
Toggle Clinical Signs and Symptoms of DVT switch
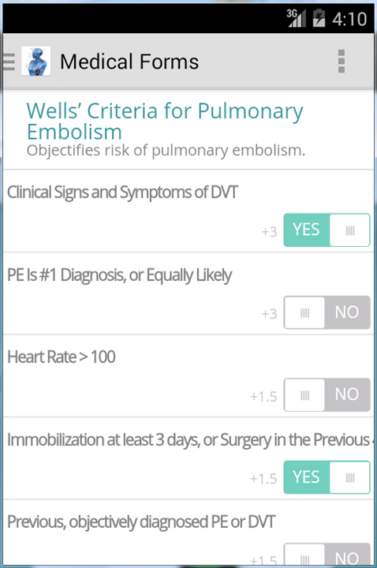327,230
